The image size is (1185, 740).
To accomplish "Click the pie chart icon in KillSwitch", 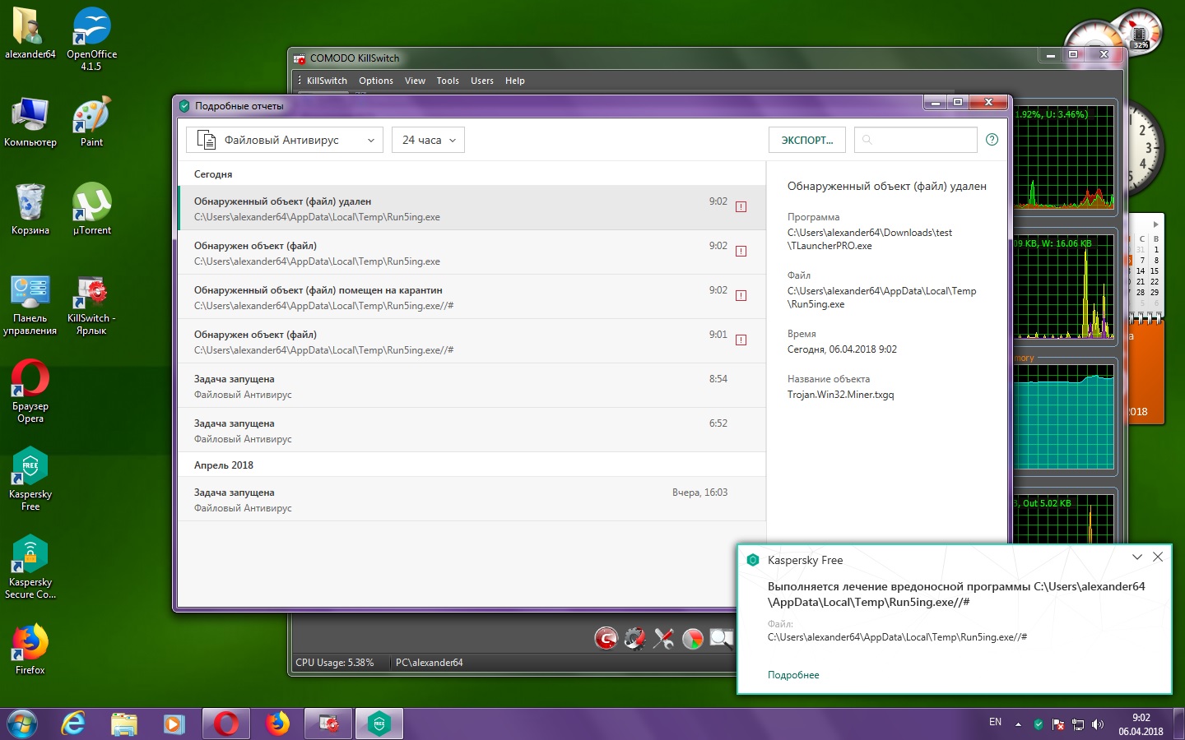I will [x=693, y=638].
